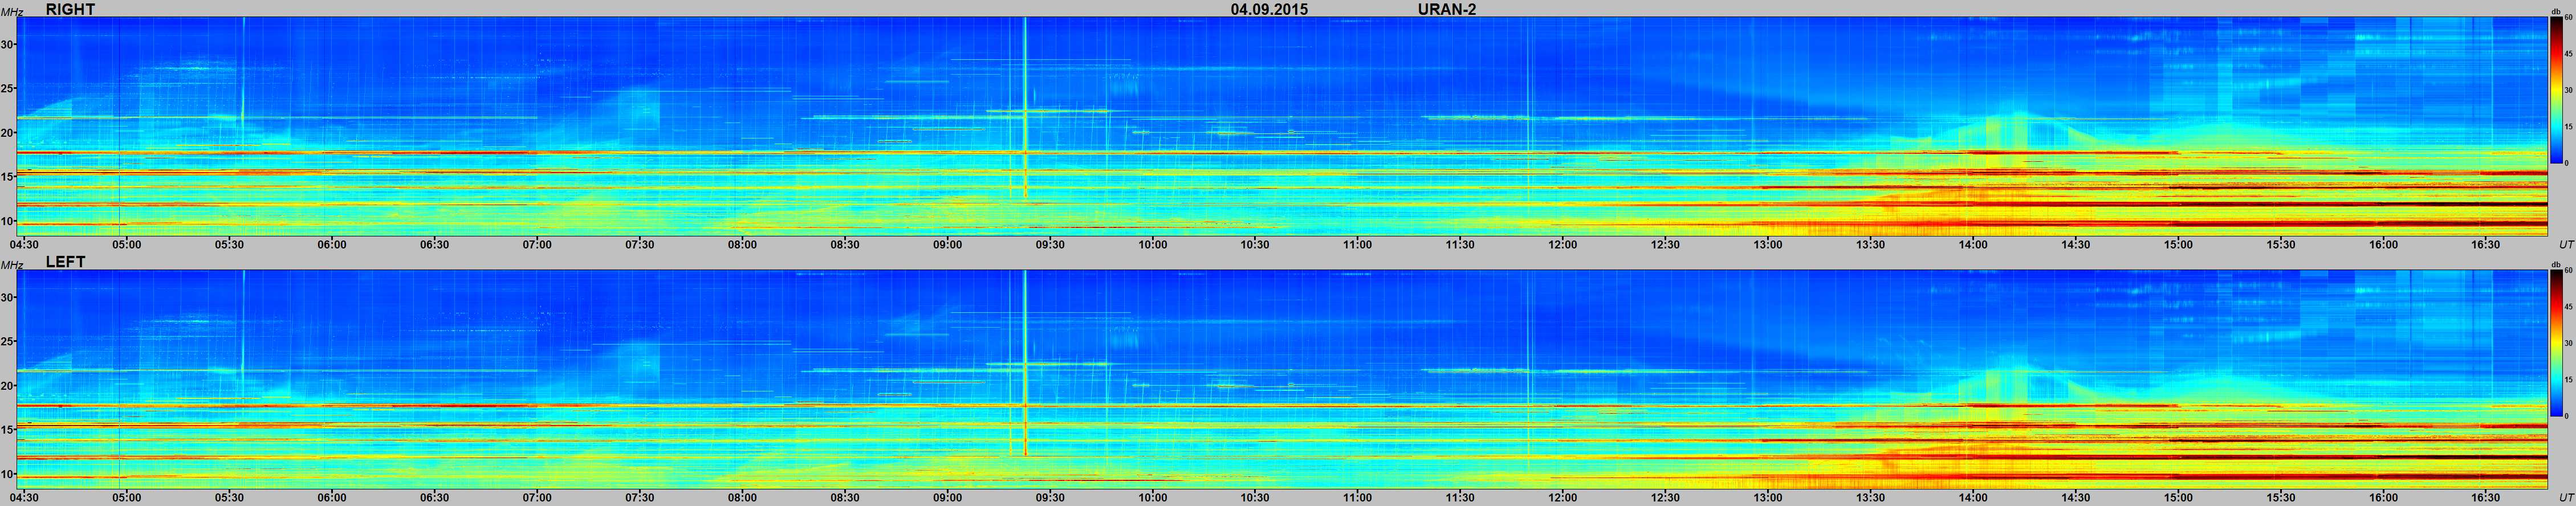Screen dimensions: 2576x506
Task: Click the UT label beside RIGHT panel axis
Action: (x=2566, y=245)
